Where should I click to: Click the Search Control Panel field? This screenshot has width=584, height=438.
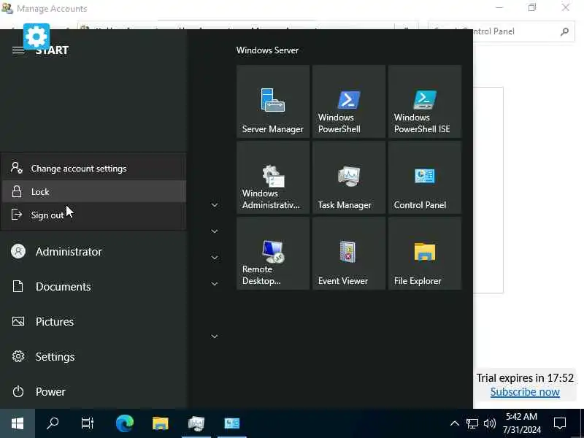tap(501, 31)
